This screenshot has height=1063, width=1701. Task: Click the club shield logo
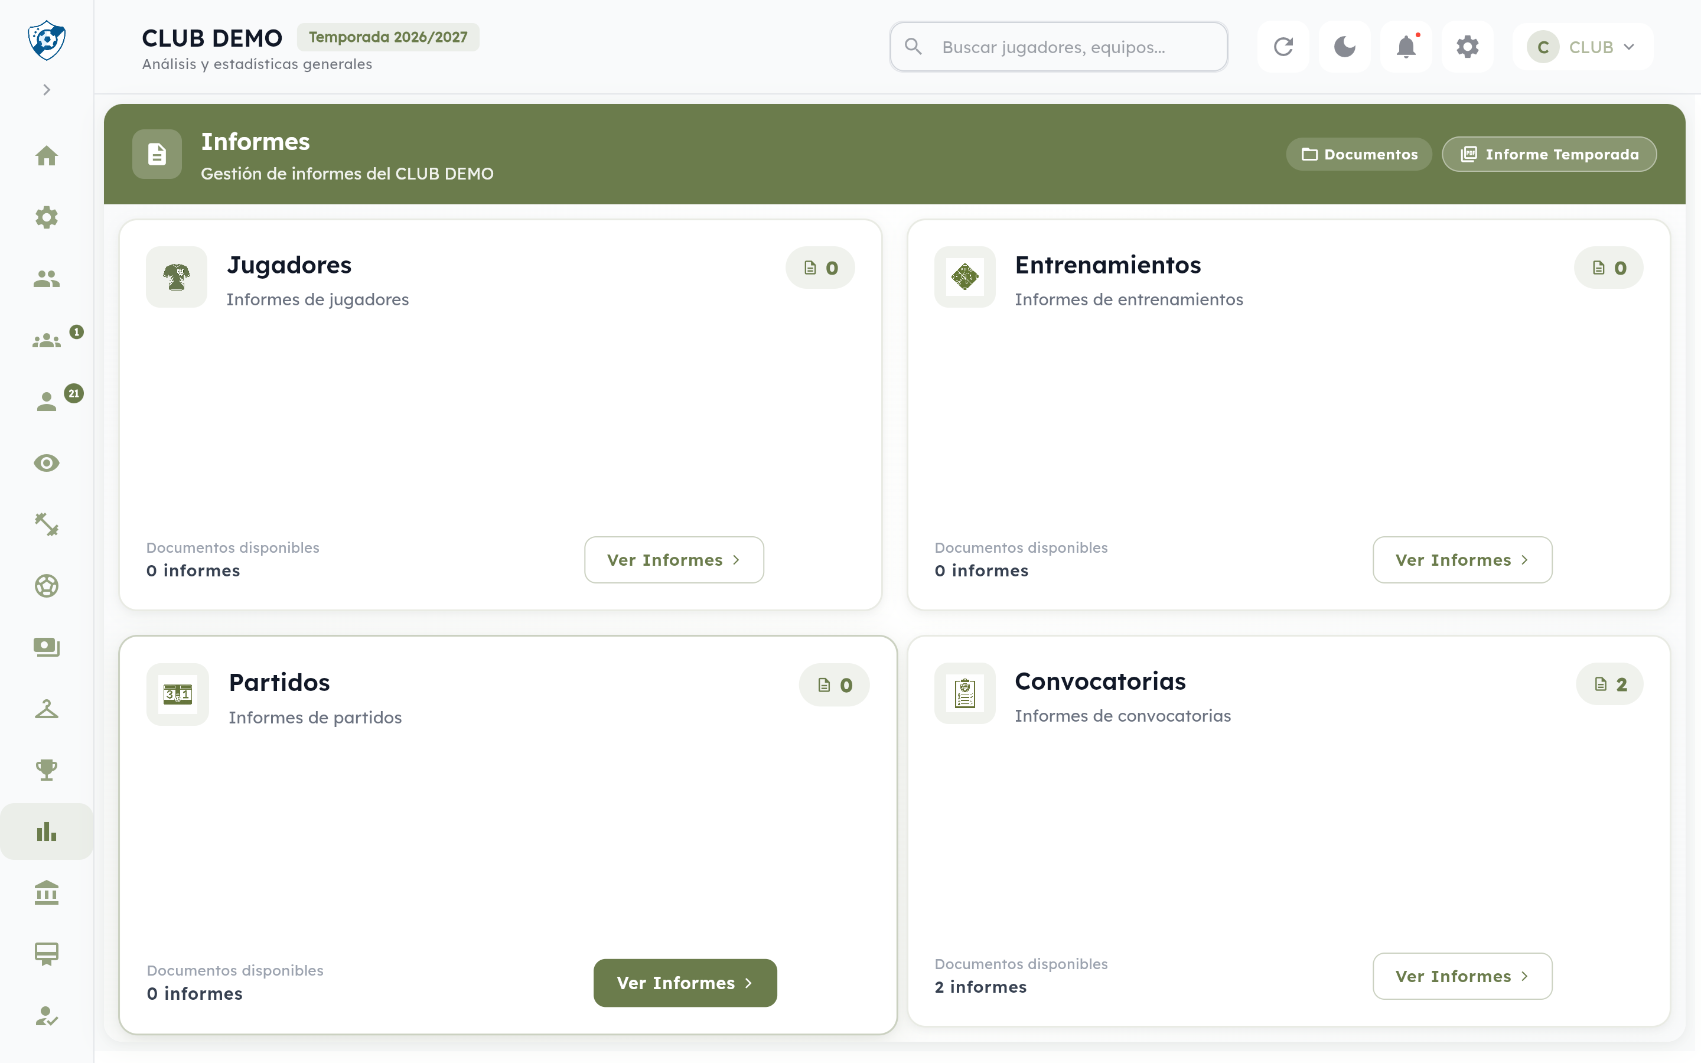[47, 40]
